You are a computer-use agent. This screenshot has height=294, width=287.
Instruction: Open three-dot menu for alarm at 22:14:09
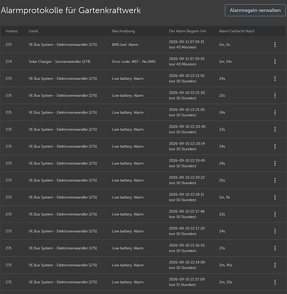point(275,265)
